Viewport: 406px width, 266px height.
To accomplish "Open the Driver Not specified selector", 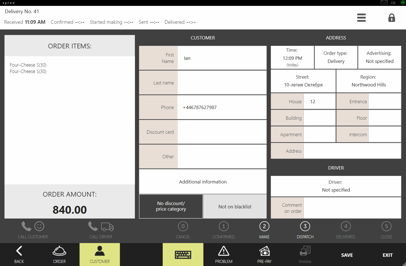I will click(336, 186).
